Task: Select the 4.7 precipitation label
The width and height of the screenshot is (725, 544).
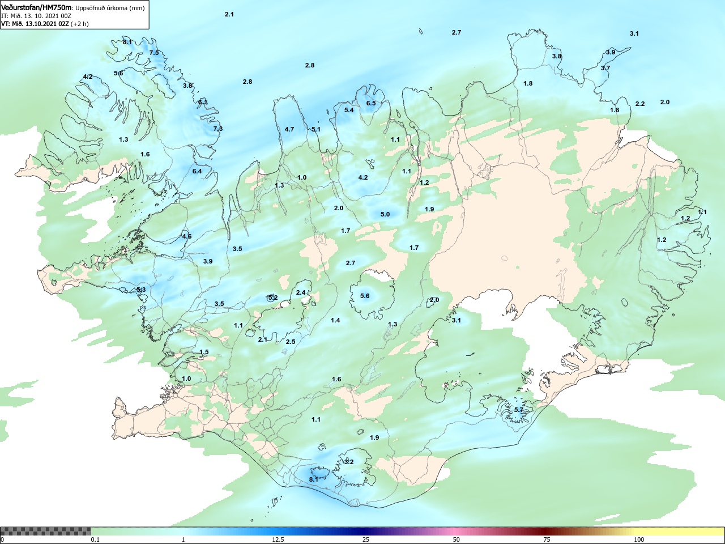Action: tap(289, 129)
